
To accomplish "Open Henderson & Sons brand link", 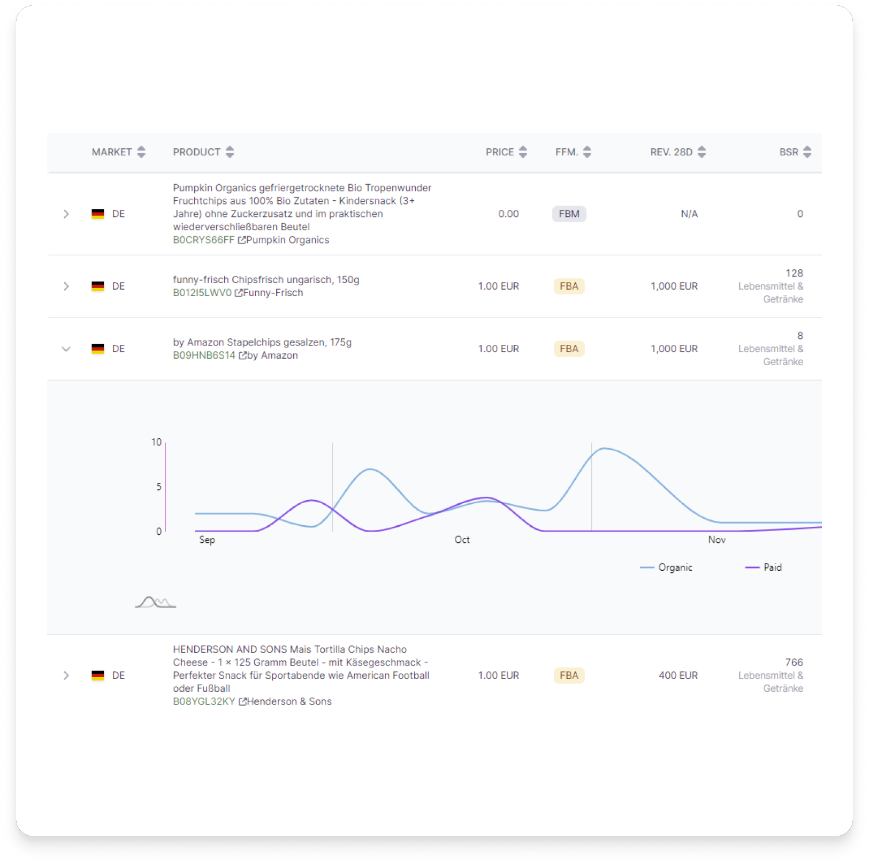I will 289,702.
